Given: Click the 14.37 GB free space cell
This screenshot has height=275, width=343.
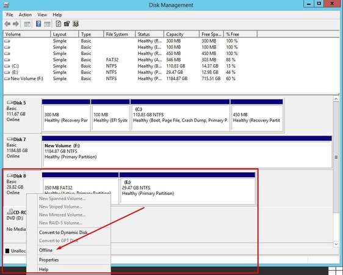Looking at the screenshot, I should point(210,66).
